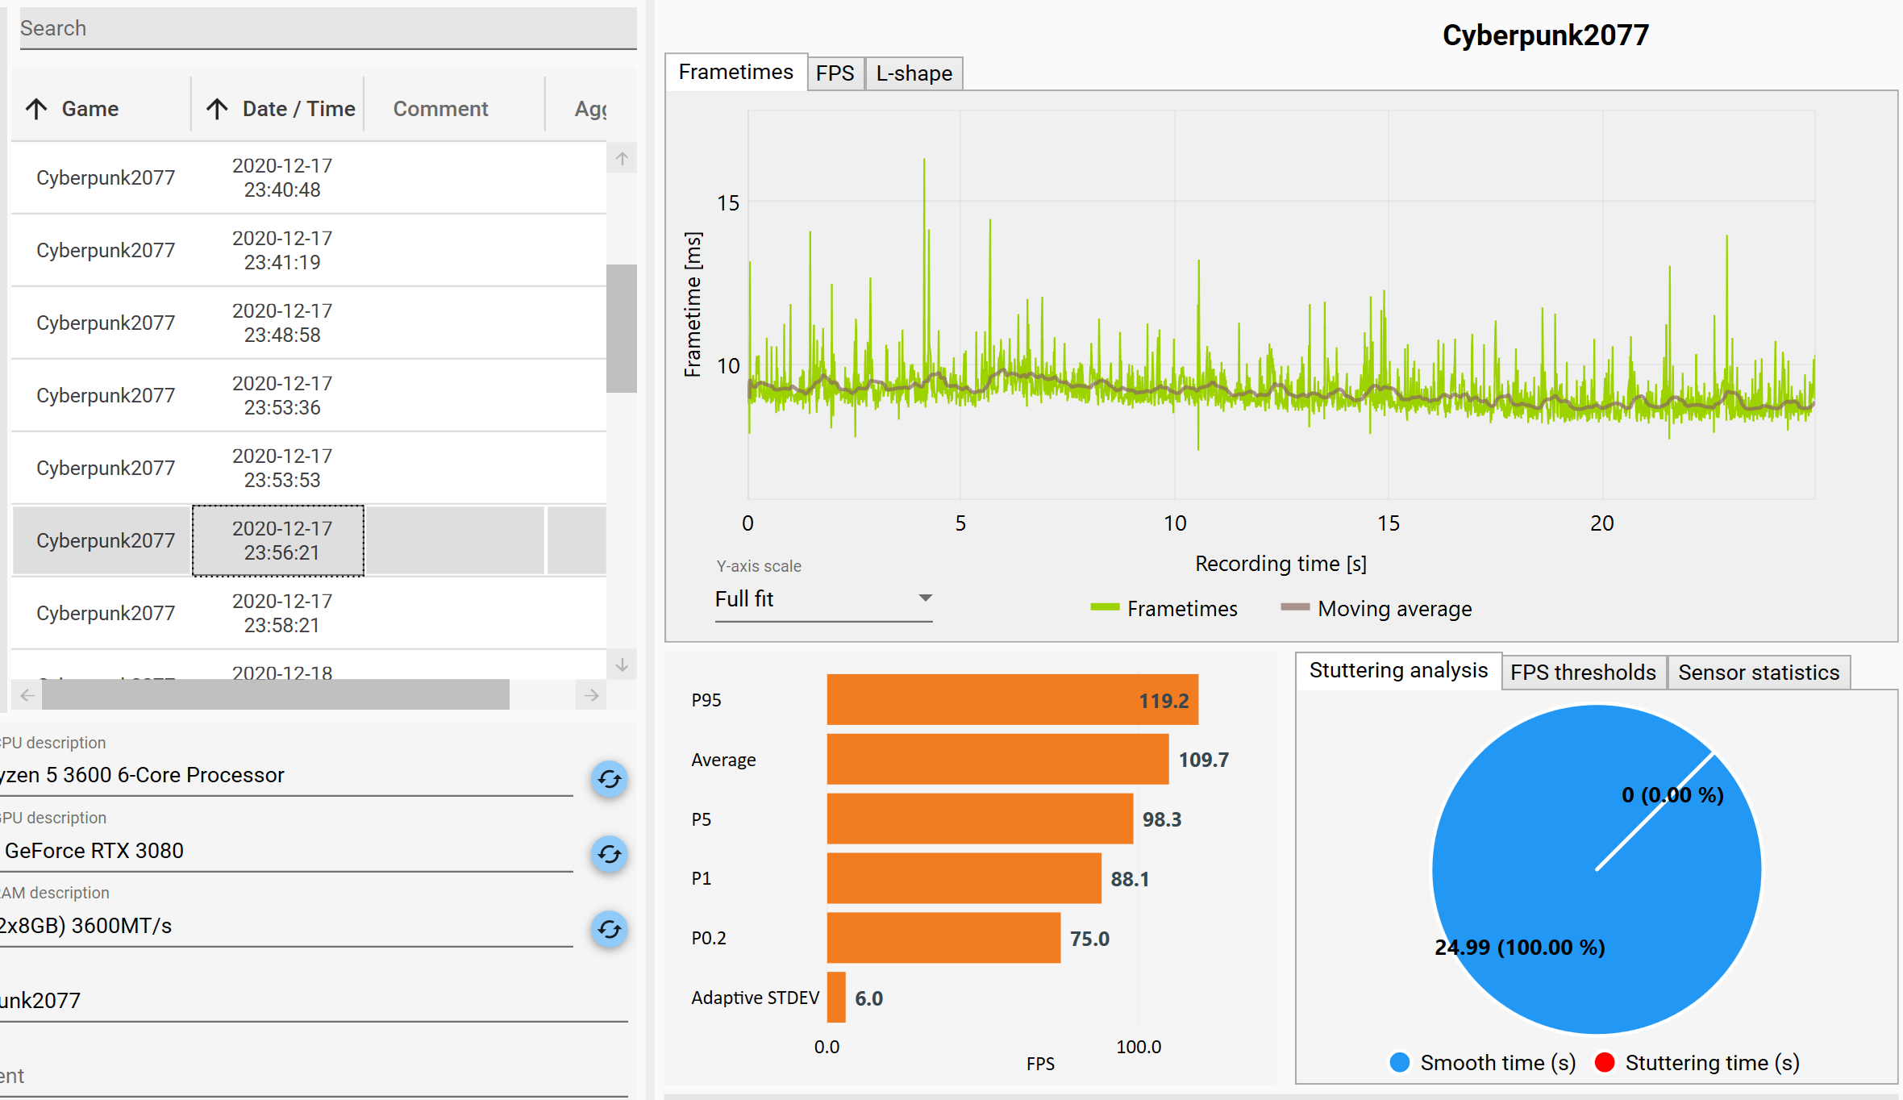The height and width of the screenshot is (1100, 1903).
Task: Click the record list scroll down arrow
Action: [x=622, y=665]
